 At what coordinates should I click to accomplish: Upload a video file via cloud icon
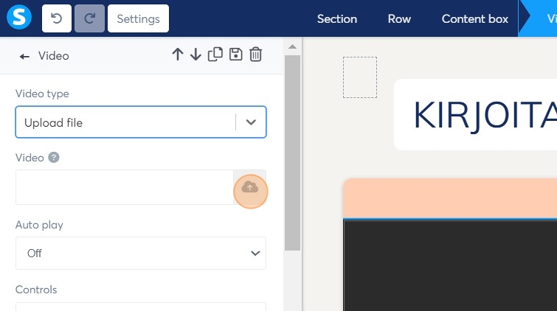(249, 187)
